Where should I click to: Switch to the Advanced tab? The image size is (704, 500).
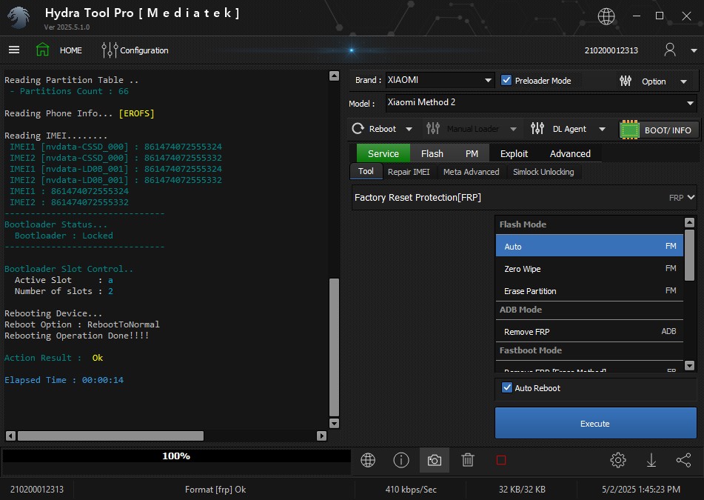coord(570,153)
